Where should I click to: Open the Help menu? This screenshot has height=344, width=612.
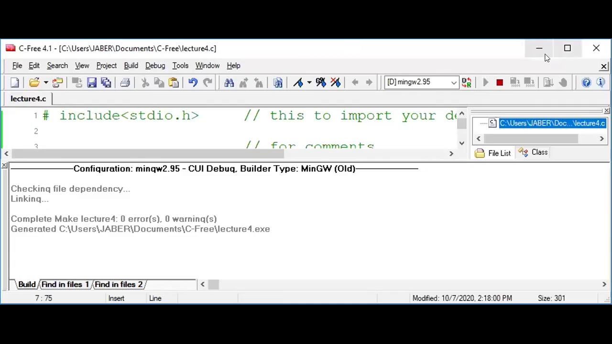tap(233, 65)
